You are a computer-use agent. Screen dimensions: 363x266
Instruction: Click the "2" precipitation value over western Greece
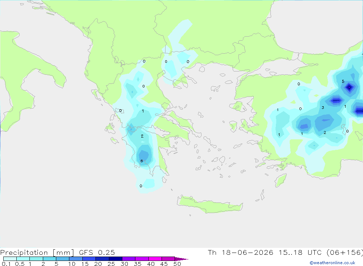(142, 136)
